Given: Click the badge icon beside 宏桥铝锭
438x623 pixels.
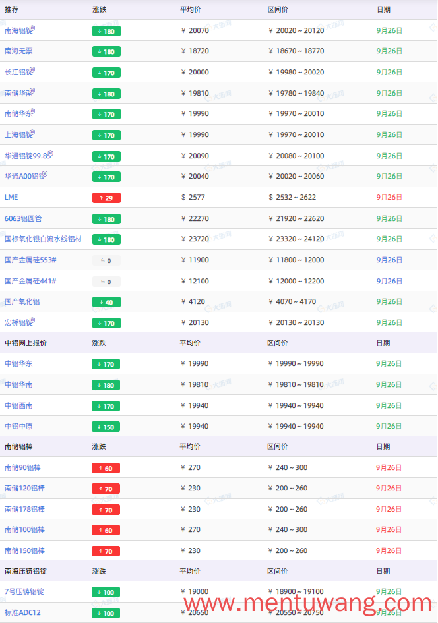Looking at the screenshot, I should [32, 320].
